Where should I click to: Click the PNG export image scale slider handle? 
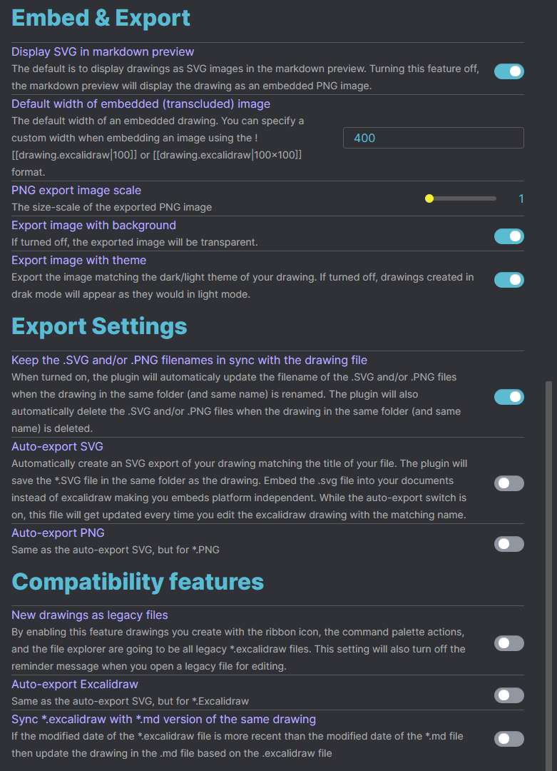[429, 198]
